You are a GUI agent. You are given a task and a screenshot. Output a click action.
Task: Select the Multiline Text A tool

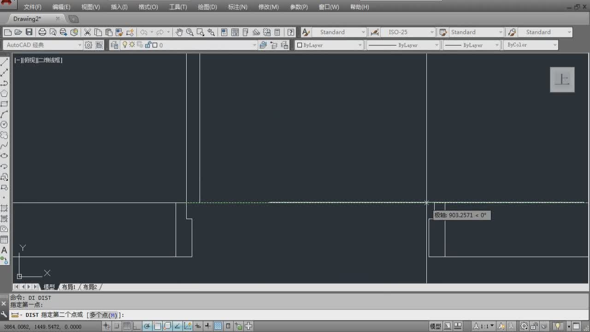(x=4, y=250)
